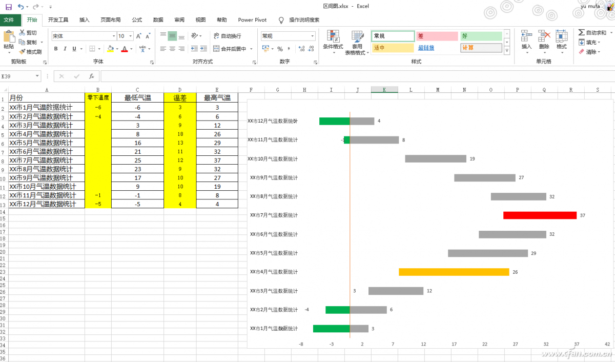Expand the cell styles gallery
This screenshot has width=615, height=362.
coord(507,51)
